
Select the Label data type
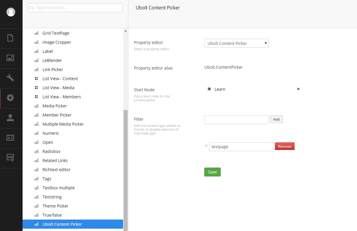(48, 51)
